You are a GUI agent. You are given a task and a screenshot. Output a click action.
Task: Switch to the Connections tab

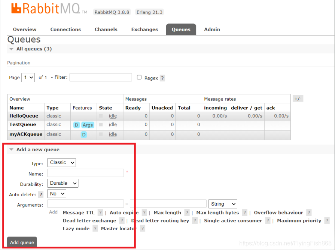(66, 29)
